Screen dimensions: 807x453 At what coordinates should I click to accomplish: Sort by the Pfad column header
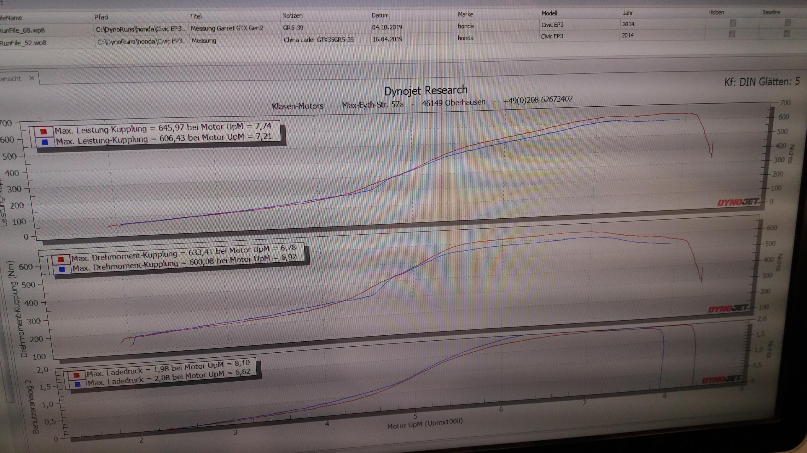pos(101,17)
